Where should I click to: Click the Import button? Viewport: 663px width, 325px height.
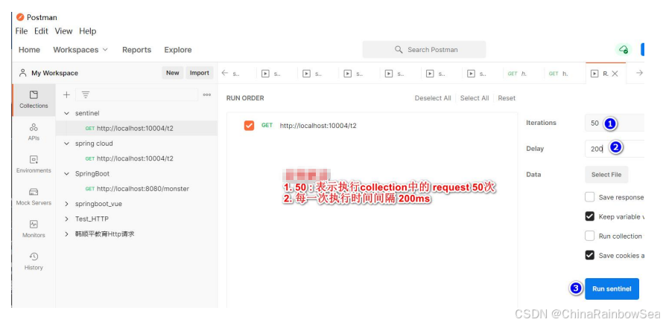click(x=200, y=73)
